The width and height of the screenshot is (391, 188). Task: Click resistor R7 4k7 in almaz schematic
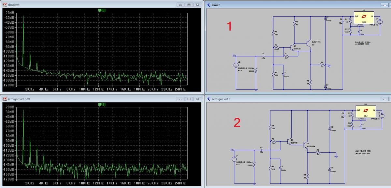pos(286,56)
